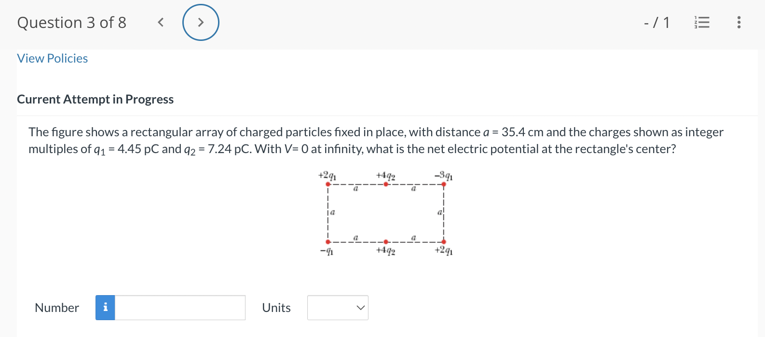Select the kebab menu at top right
765x337 pixels.
pyautogui.click(x=738, y=22)
